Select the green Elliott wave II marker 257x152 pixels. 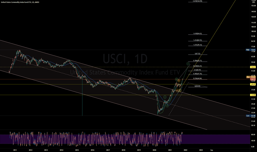click(x=167, y=106)
